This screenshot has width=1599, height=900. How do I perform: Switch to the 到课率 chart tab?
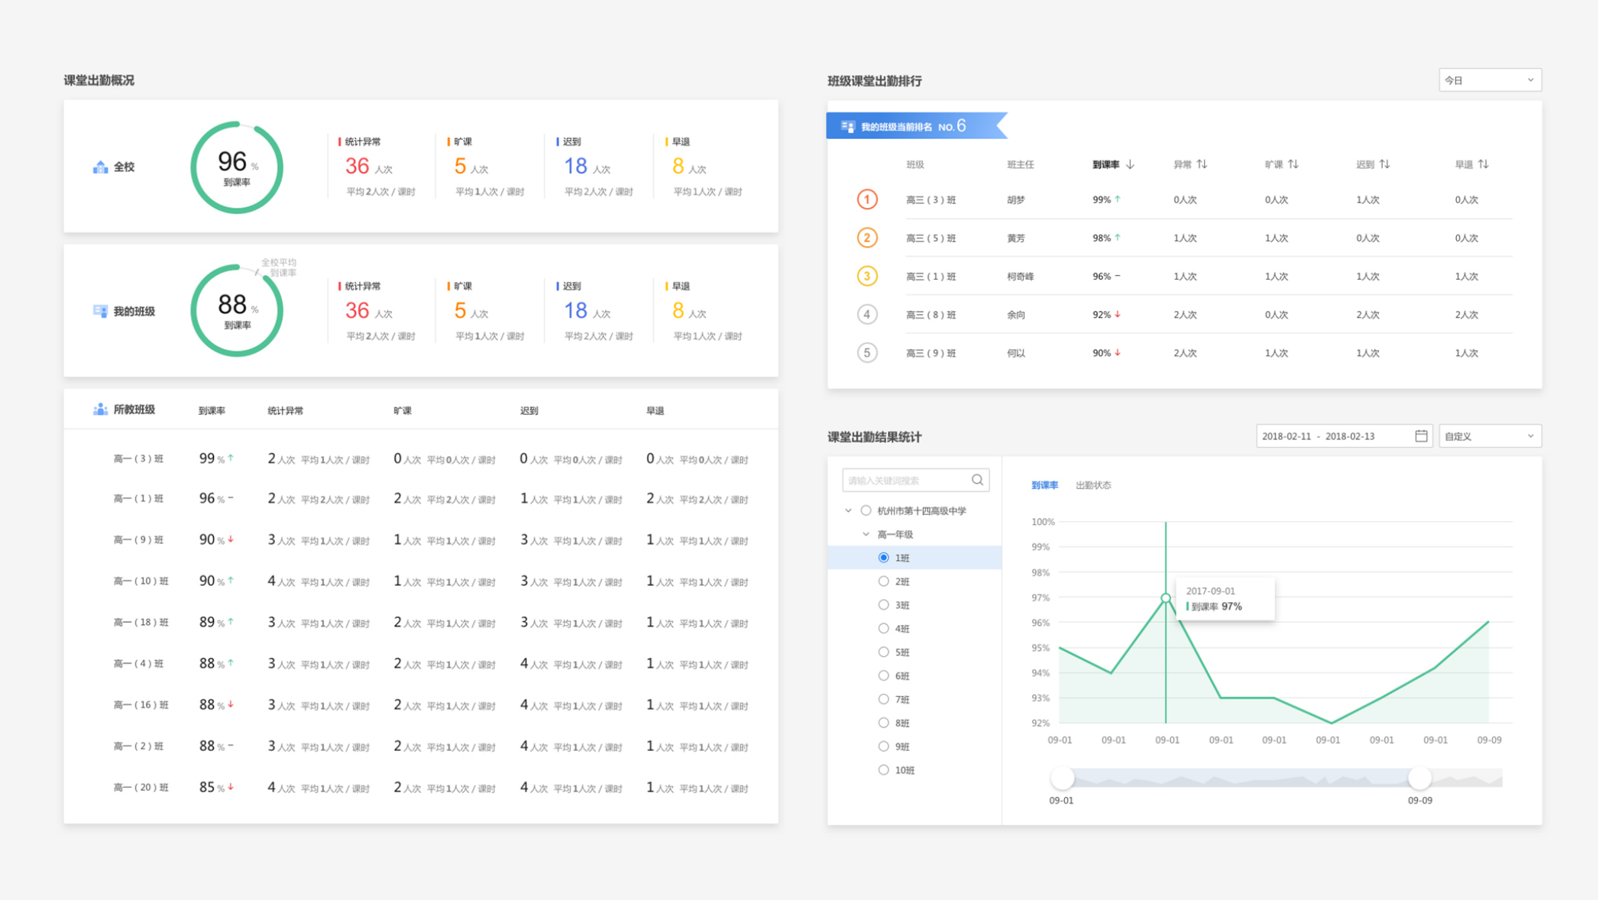[x=1044, y=485]
